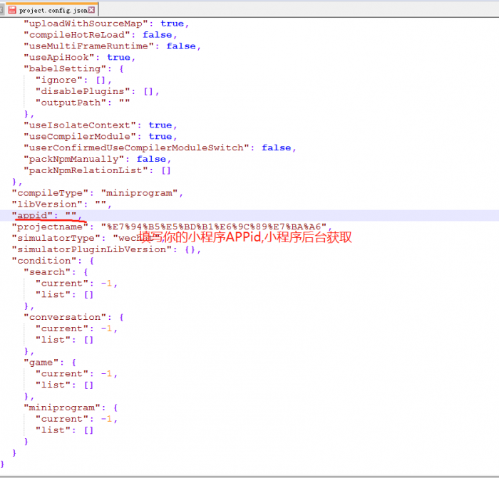Click the "simulatorPluginLibVersion" key
This screenshot has height=478, width=499.
pos(91,249)
